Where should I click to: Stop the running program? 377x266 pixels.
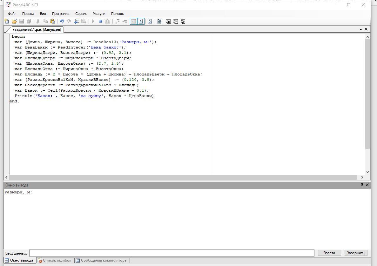pos(100,21)
